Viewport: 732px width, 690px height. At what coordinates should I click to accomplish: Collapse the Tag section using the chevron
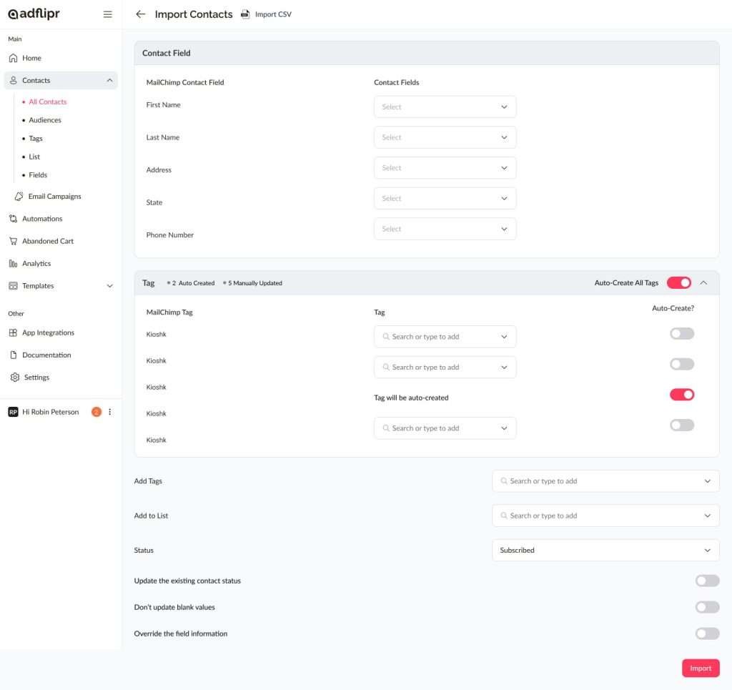(704, 283)
